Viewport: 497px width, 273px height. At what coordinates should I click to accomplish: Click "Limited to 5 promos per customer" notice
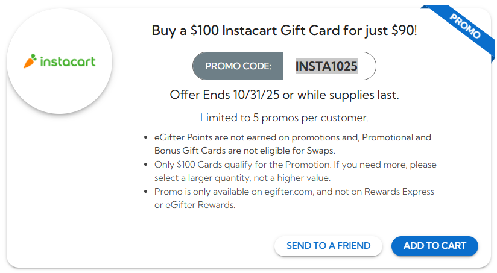pyautogui.click(x=284, y=118)
